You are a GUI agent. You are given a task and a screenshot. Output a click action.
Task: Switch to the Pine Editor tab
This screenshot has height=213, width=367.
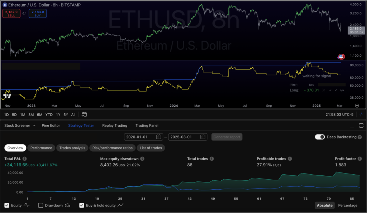[52, 126]
